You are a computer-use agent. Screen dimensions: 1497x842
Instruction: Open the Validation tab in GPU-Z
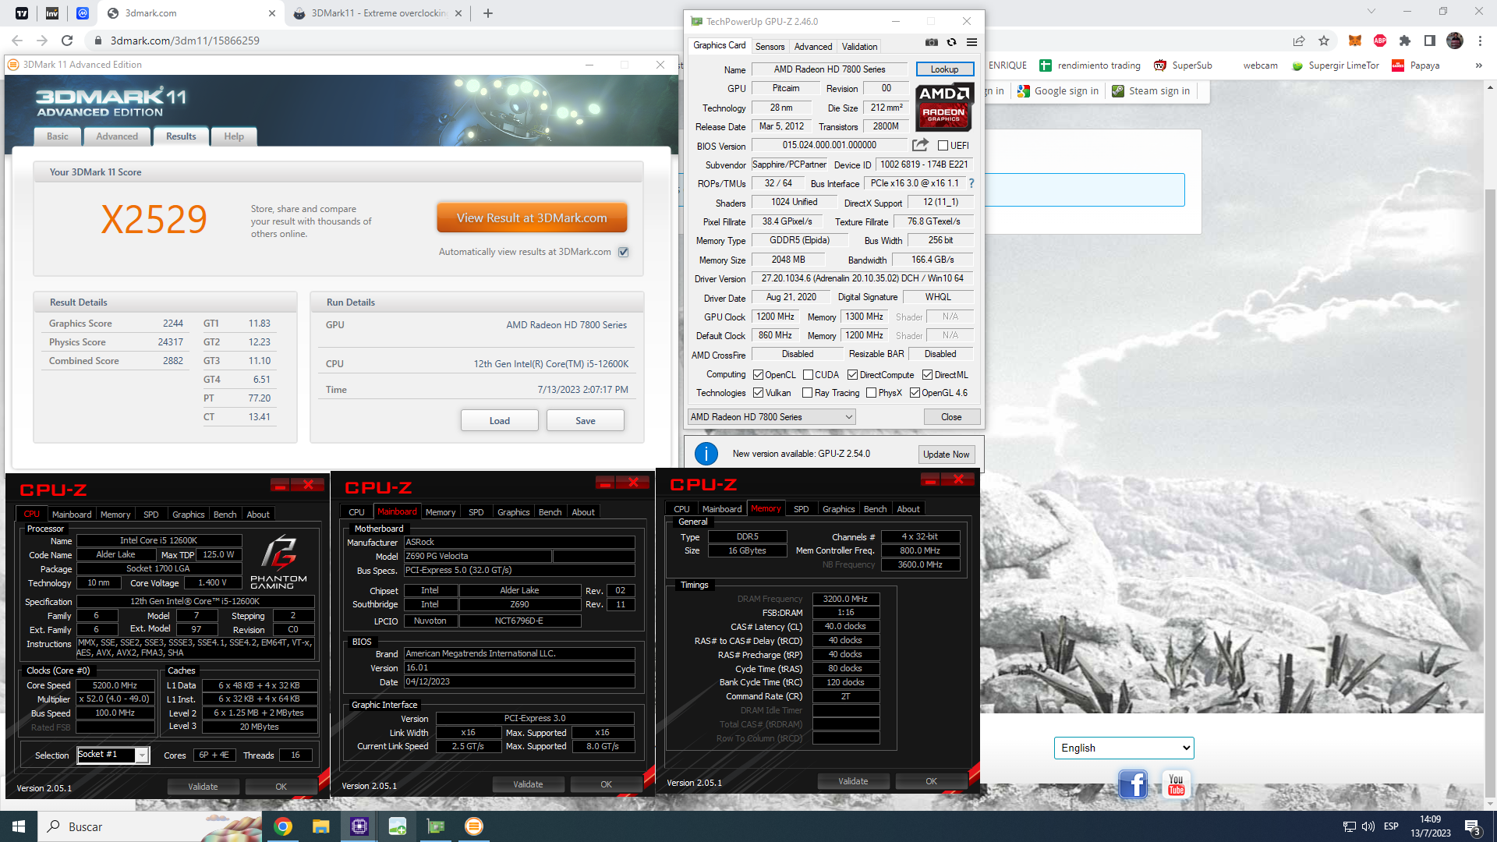click(x=859, y=47)
